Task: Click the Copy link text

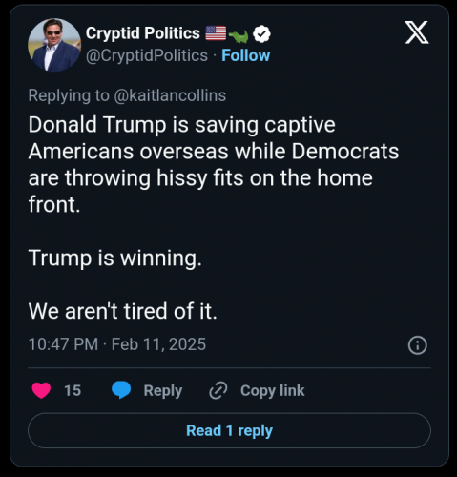Action: [x=273, y=391]
